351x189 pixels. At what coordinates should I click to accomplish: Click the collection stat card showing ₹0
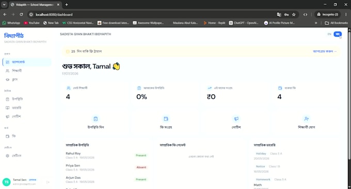[236, 93]
